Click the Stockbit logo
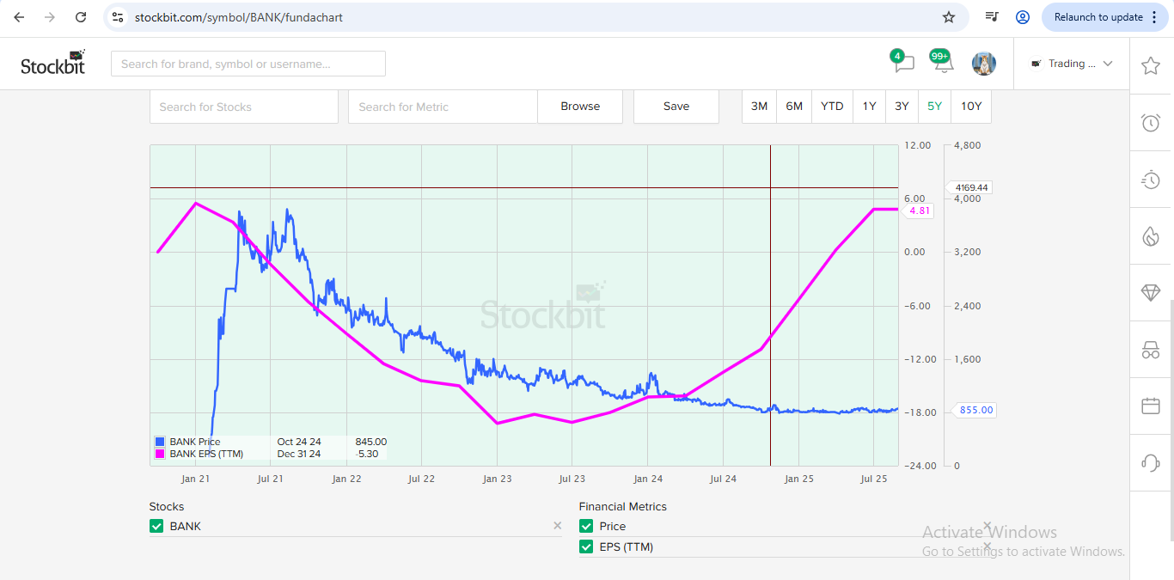This screenshot has width=1174, height=580. (x=53, y=63)
